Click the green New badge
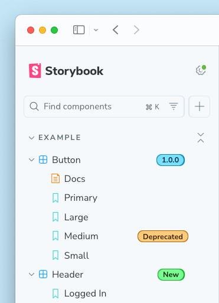Screen dimensions: 219x303 click(171, 275)
